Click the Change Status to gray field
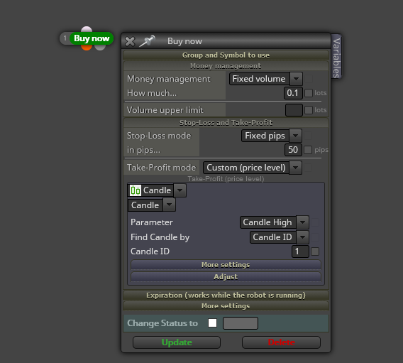 [241, 323]
